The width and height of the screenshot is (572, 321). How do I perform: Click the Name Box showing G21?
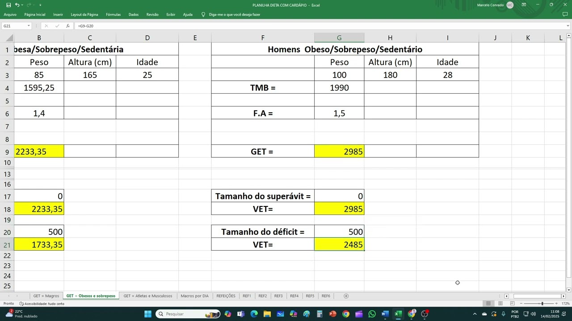[14, 26]
